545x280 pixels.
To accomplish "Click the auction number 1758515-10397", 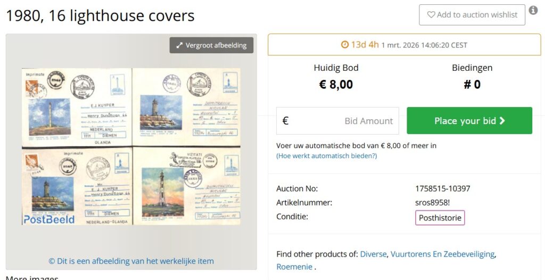I will pos(442,188).
